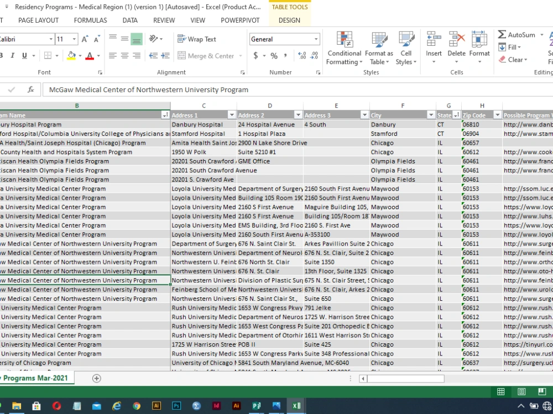Open the Format cells menu
The height and width of the screenshot is (414, 553).
(x=479, y=48)
